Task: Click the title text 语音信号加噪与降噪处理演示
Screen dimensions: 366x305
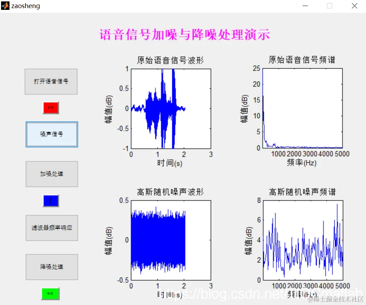Action: pyautogui.click(x=185, y=35)
